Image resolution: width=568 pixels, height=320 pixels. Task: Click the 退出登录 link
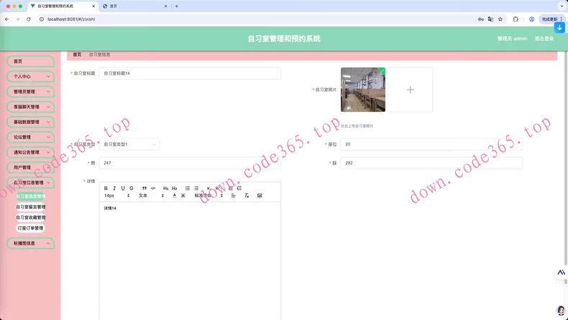tap(544, 39)
